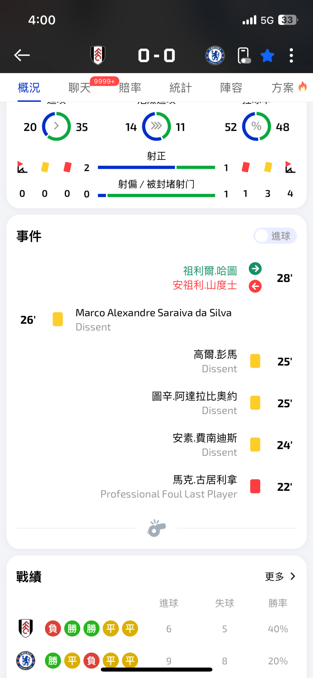The height and width of the screenshot is (678, 313).
Task: Switch to the 概況 tab
Action: [29, 88]
